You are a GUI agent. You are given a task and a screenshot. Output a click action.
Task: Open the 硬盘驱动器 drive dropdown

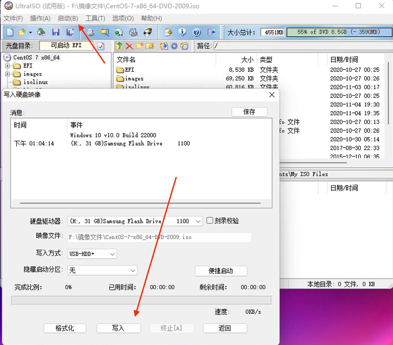coord(198,221)
